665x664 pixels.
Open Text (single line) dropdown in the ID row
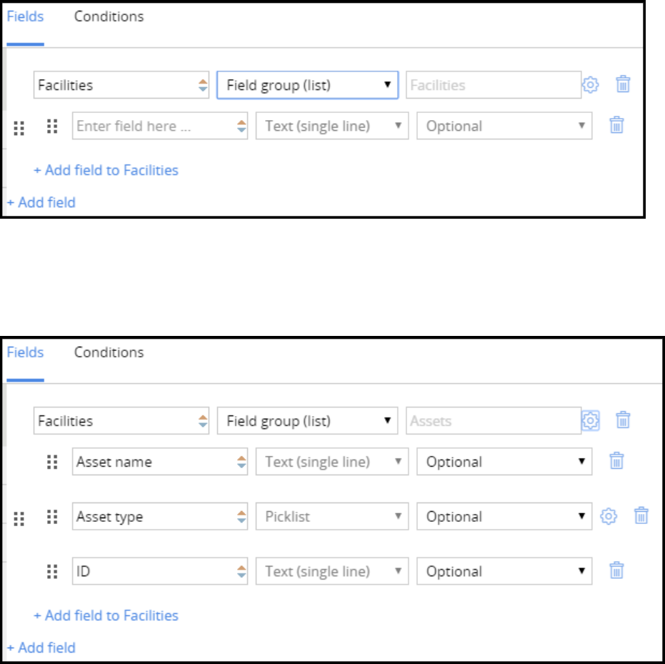332,571
